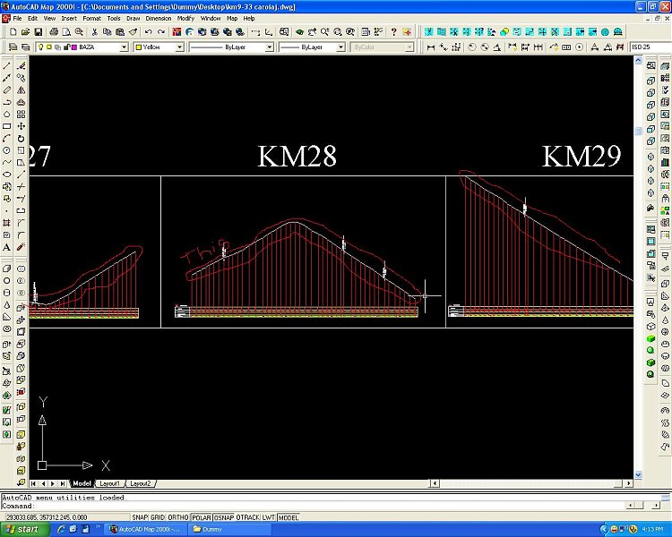The image size is (672, 537).
Task: Expand the Yellow color dropdown
Action: [x=179, y=47]
